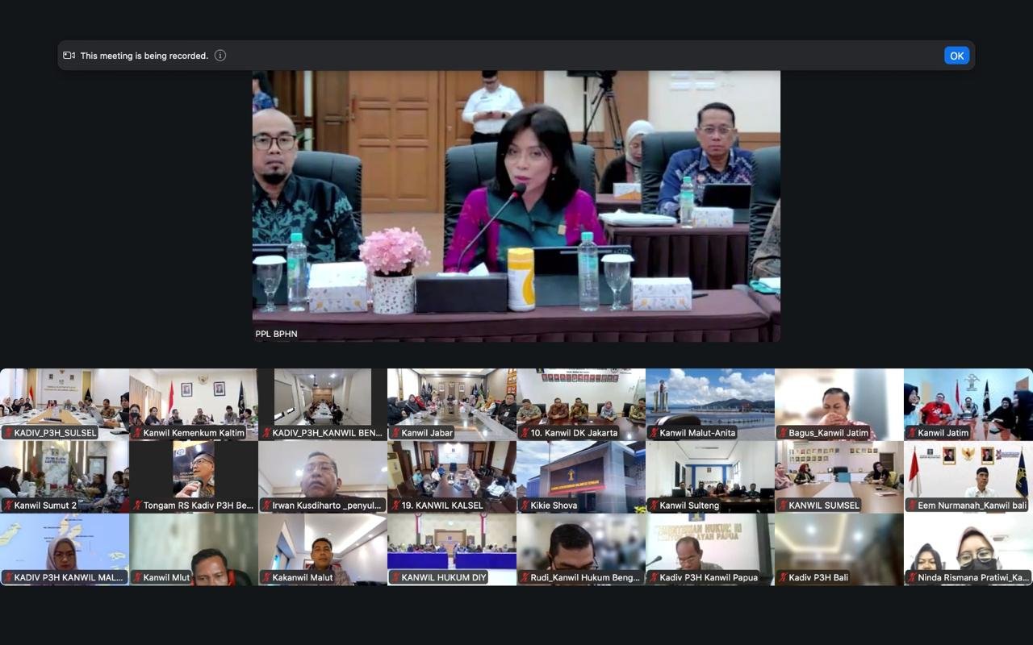The image size is (1033, 645).
Task: Click muted mic icon on Kakanwil Malut tile
Action: point(266,577)
